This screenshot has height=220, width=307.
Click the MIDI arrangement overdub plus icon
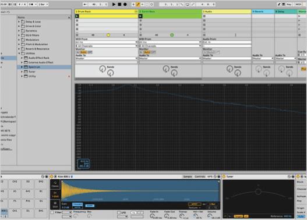coord(133,4)
